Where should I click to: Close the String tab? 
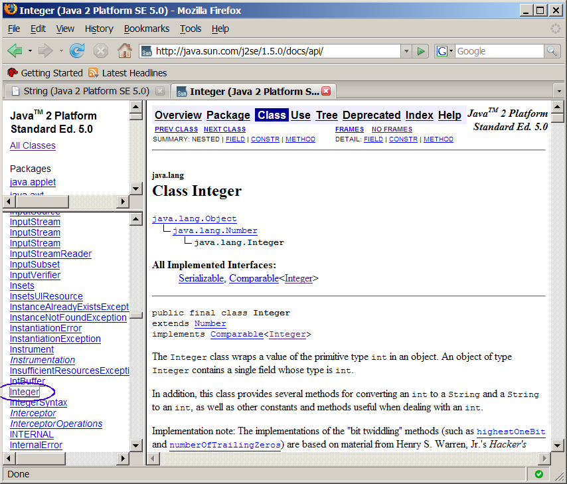click(160, 91)
